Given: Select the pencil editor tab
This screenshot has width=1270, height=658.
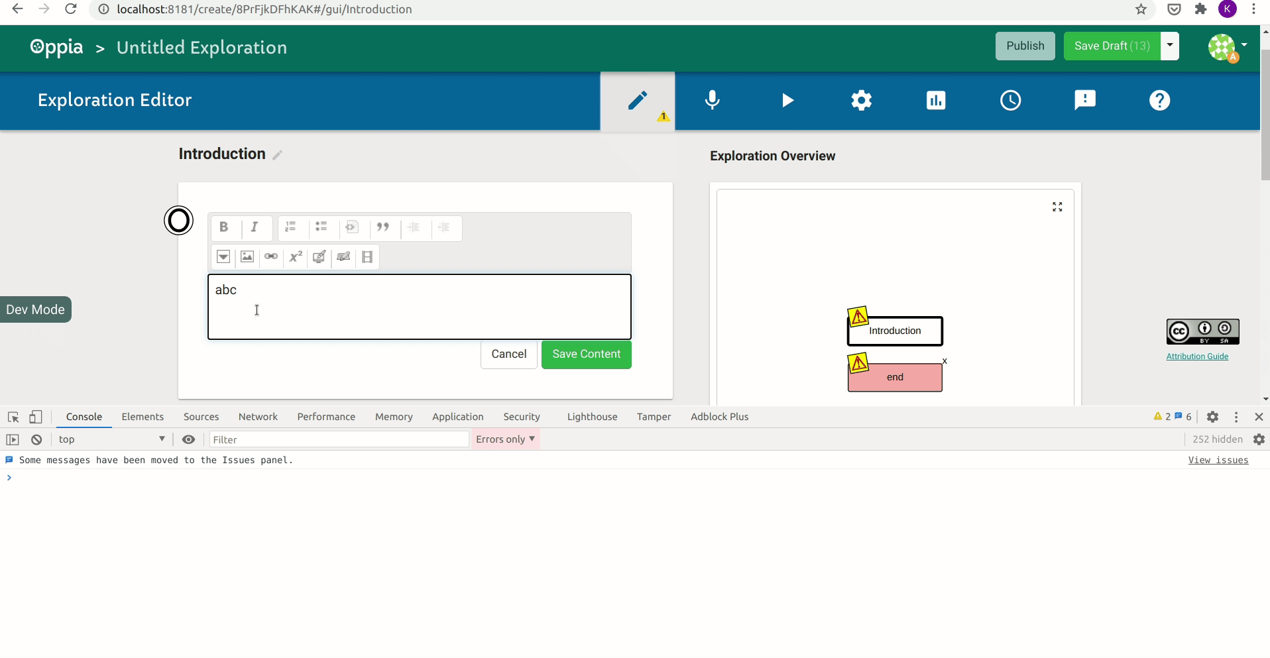Looking at the screenshot, I should (638, 101).
